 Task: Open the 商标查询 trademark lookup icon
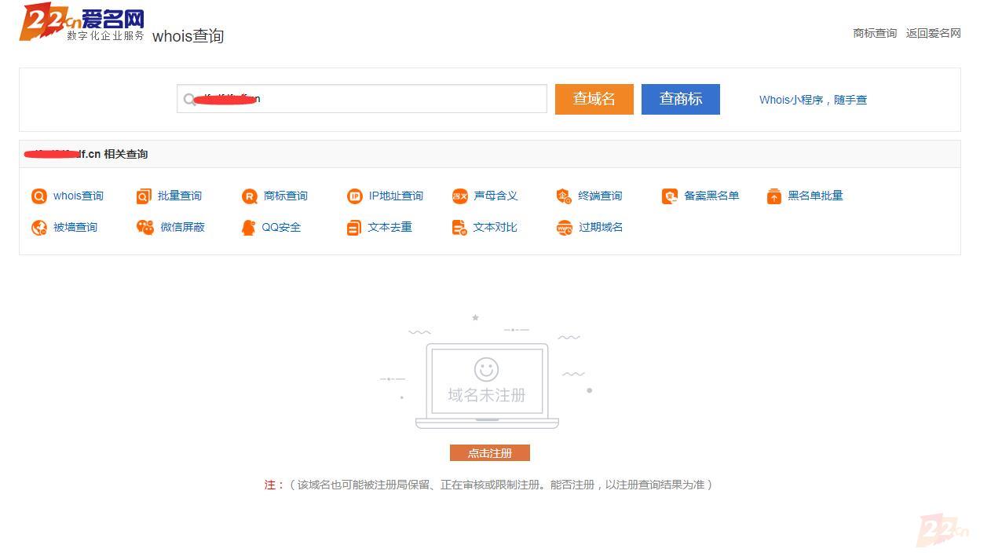[x=276, y=196]
